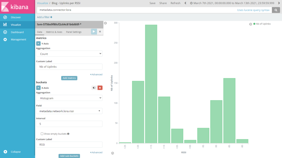
Task: Click the green Nb of Uplinks legend color
Action: [254, 24]
